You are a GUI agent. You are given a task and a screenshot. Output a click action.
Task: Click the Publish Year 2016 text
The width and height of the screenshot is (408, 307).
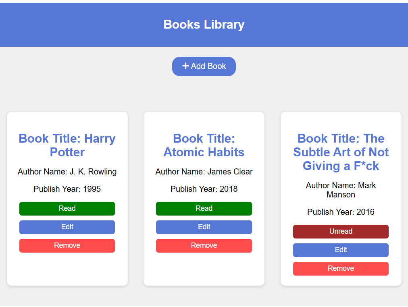pyautogui.click(x=341, y=212)
